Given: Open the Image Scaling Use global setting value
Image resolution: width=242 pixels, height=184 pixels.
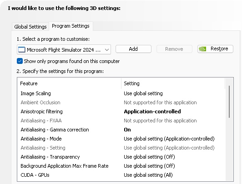Looking at the screenshot, I should pos(143,93).
